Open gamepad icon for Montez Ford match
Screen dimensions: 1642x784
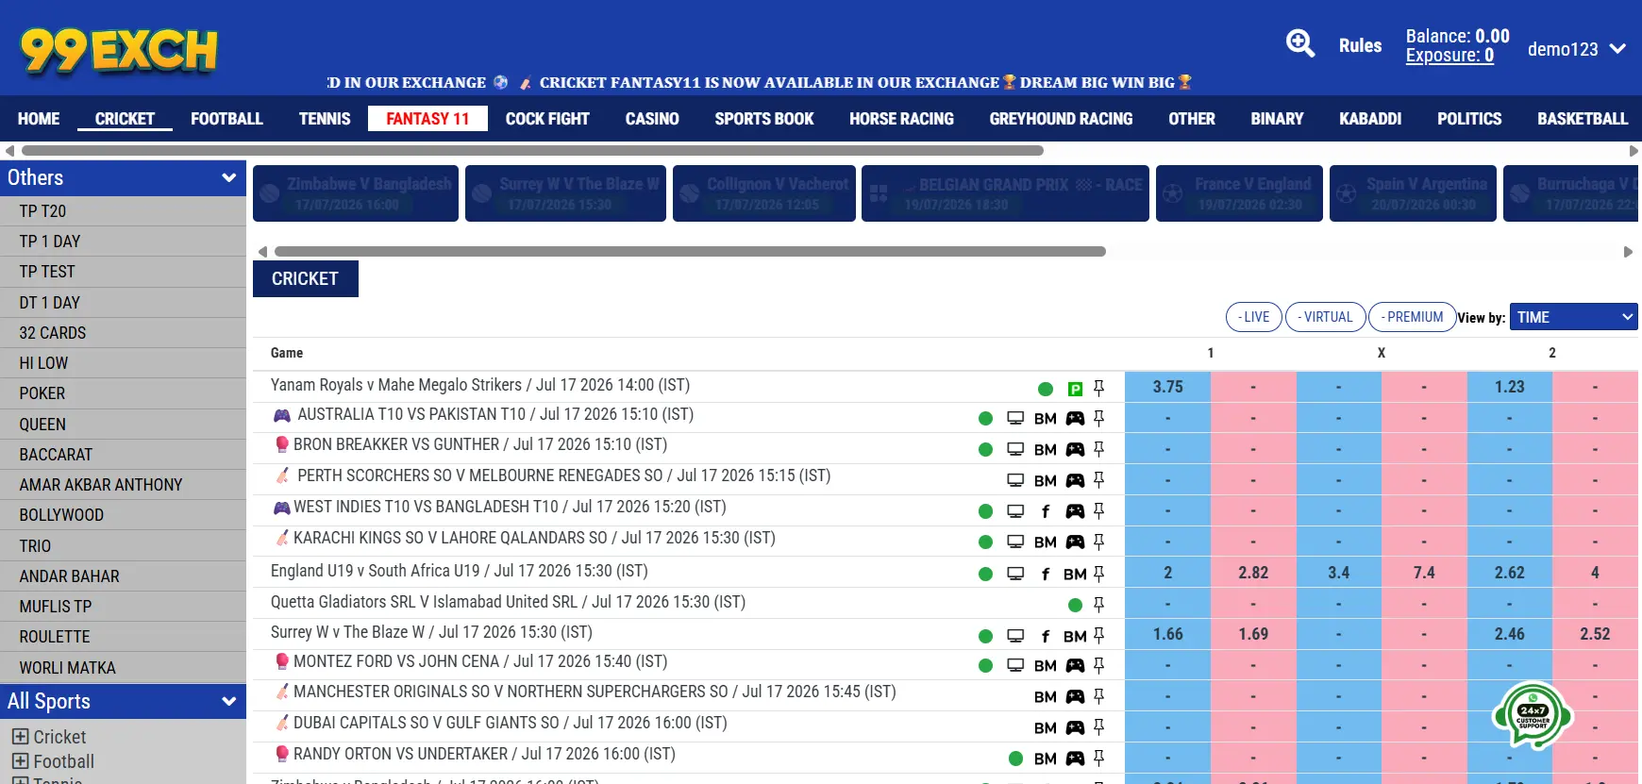(1075, 665)
